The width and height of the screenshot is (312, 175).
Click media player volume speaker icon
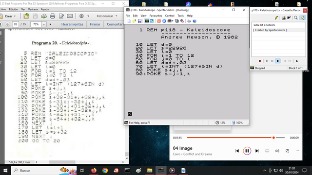[277, 151]
